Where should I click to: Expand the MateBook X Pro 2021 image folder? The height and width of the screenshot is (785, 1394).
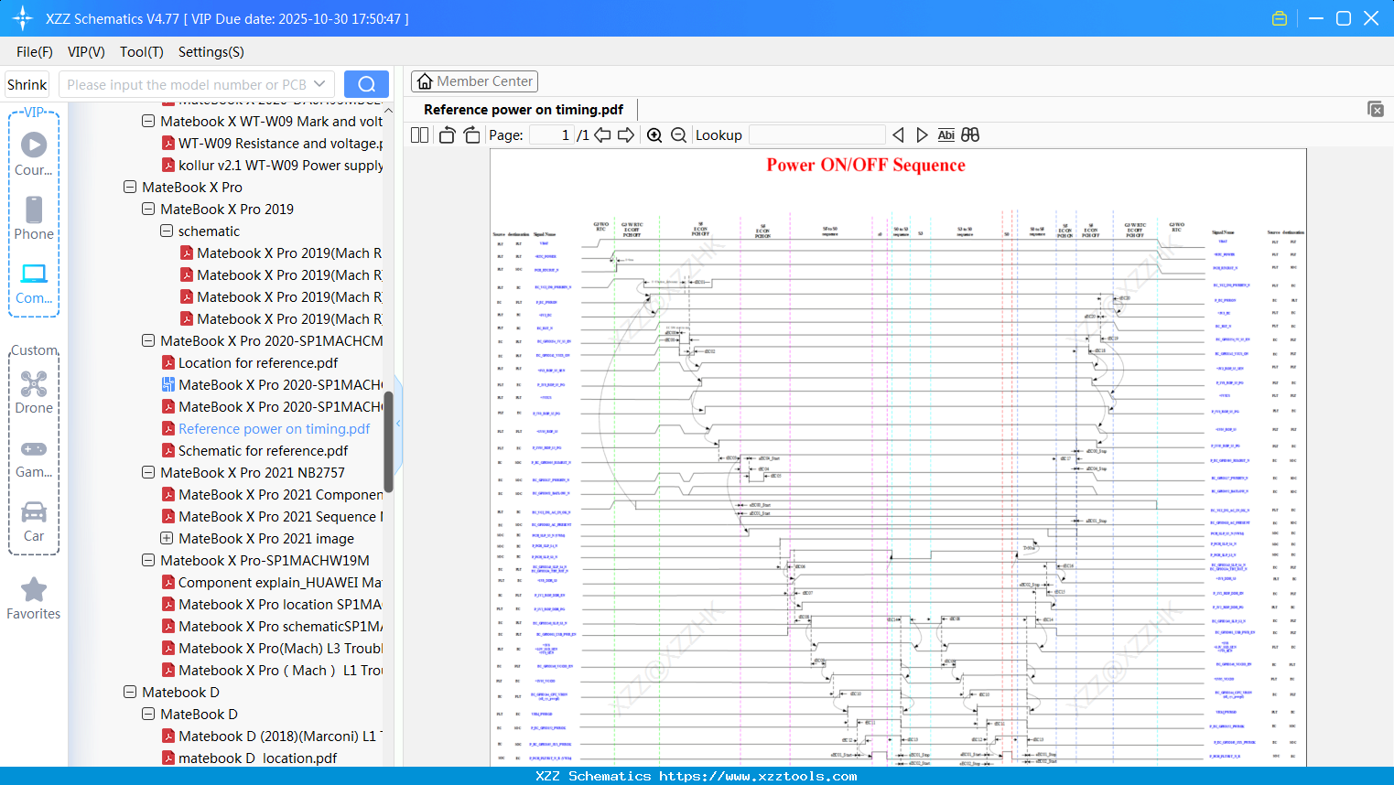pyautogui.click(x=167, y=539)
